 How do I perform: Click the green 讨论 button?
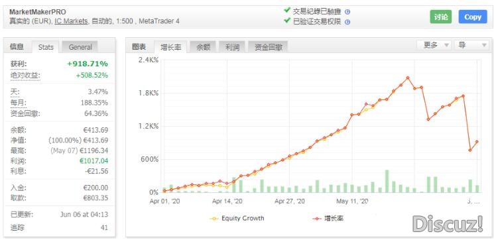pyautogui.click(x=441, y=17)
